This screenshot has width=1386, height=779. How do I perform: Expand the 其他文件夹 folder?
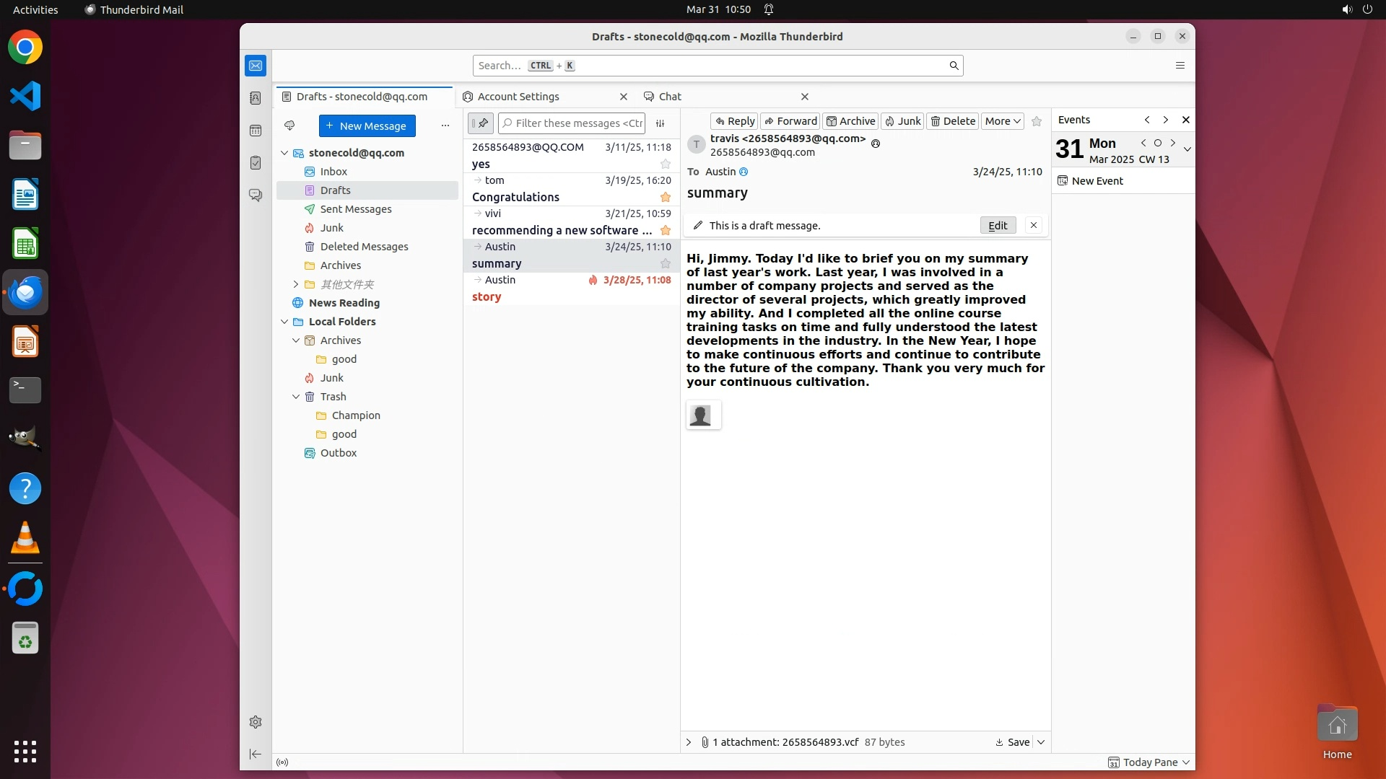(296, 284)
